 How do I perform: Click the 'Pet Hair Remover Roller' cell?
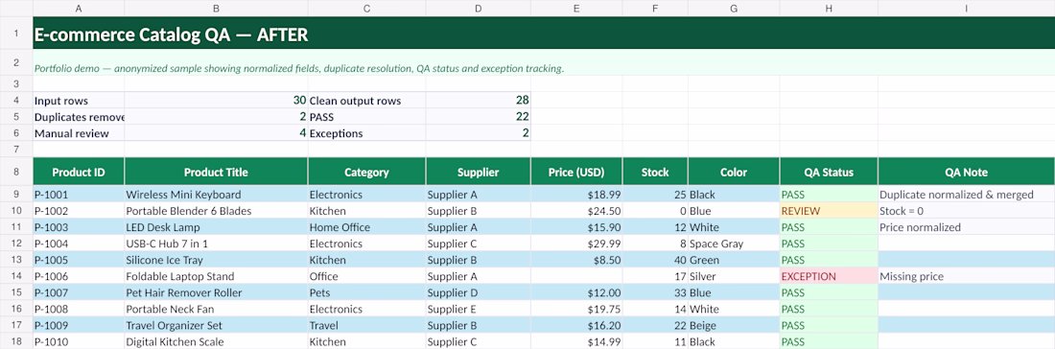click(x=216, y=292)
